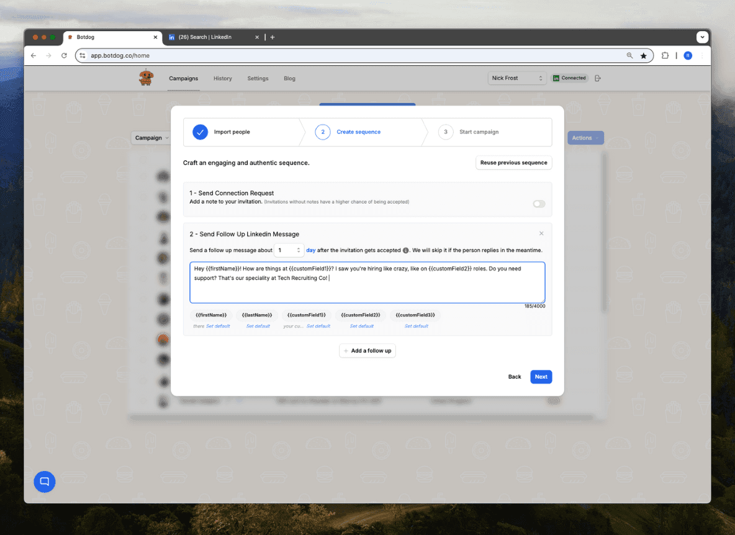This screenshot has height=535, width=735.
Task: Open the chat support bubble
Action: click(44, 482)
